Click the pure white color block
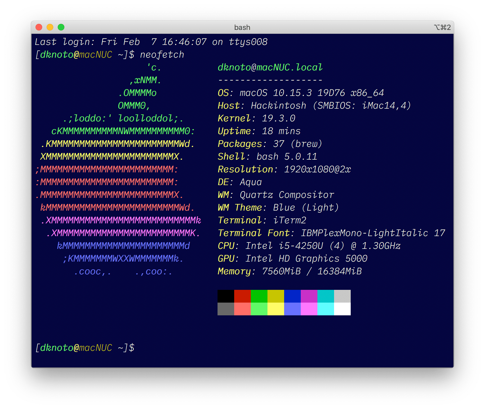Screen dimensions: 485x409 pyautogui.click(x=342, y=309)
